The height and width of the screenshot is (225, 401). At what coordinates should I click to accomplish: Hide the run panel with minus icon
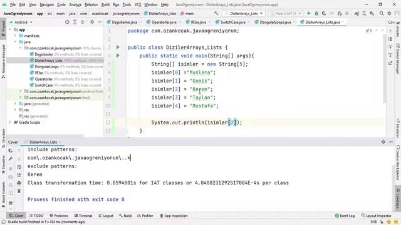point(391,142)
